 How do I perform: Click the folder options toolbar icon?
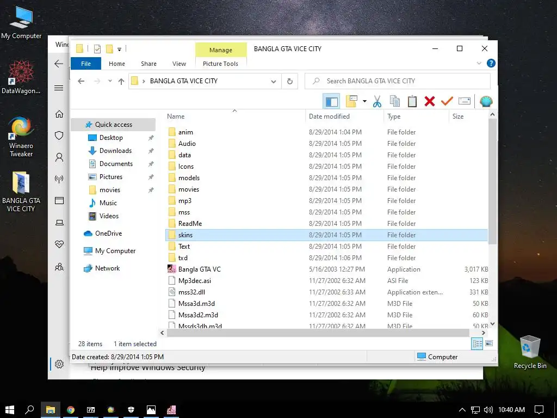coord(352,101)
